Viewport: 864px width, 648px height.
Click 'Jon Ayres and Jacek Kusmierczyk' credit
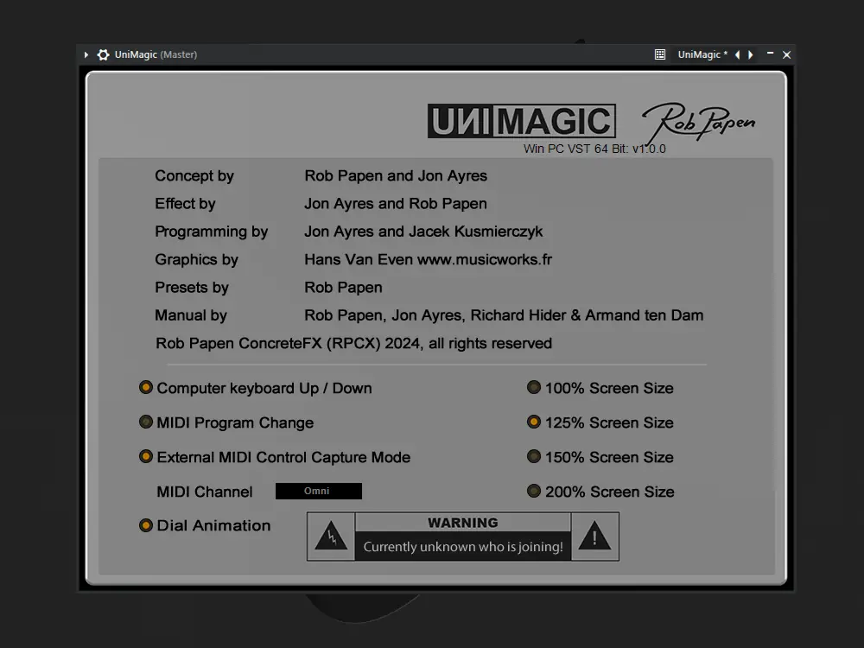(x=423, y=232)
